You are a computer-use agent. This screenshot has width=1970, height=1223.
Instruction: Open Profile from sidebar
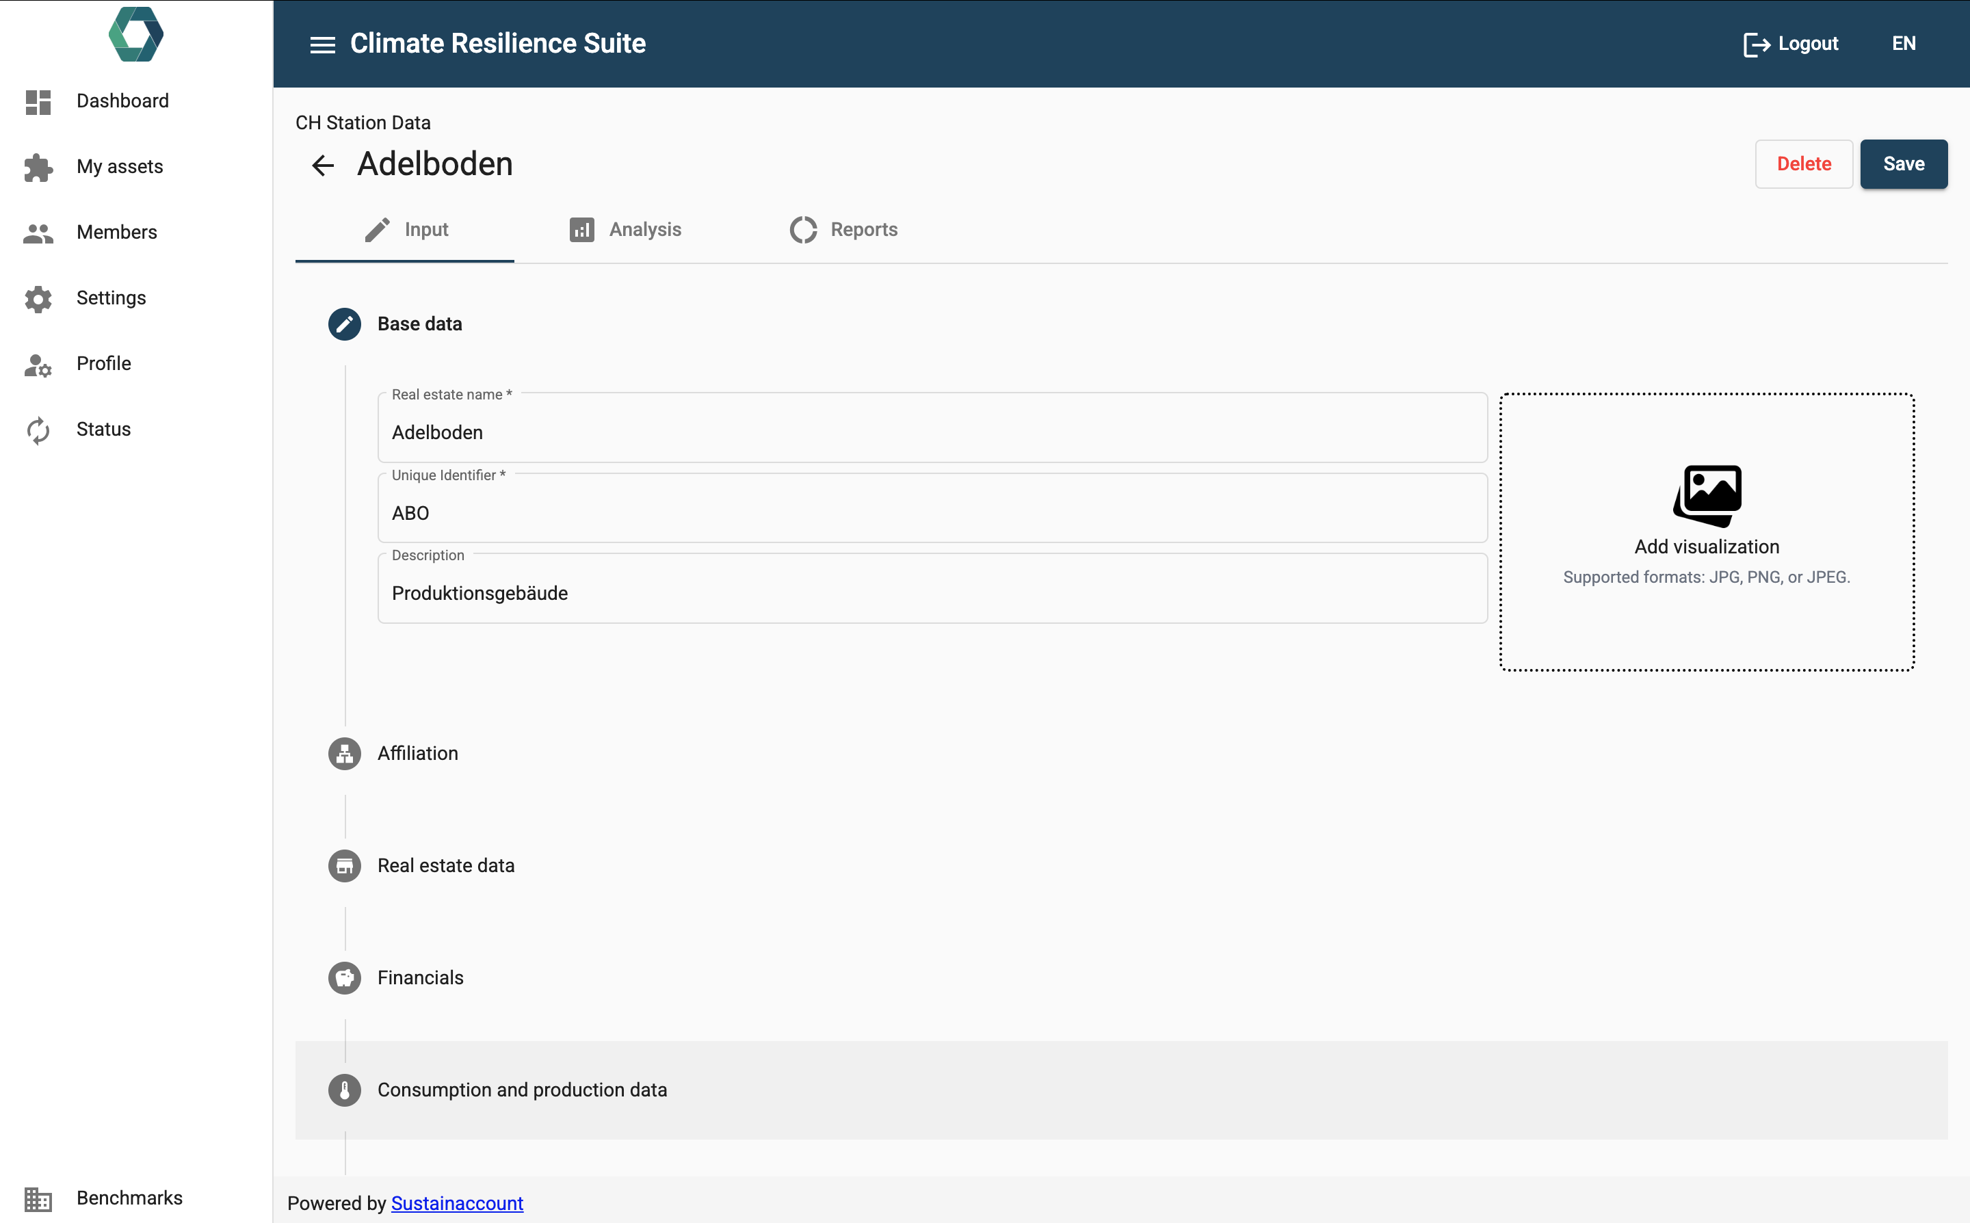pyautogui.click(x=103, y=364)
